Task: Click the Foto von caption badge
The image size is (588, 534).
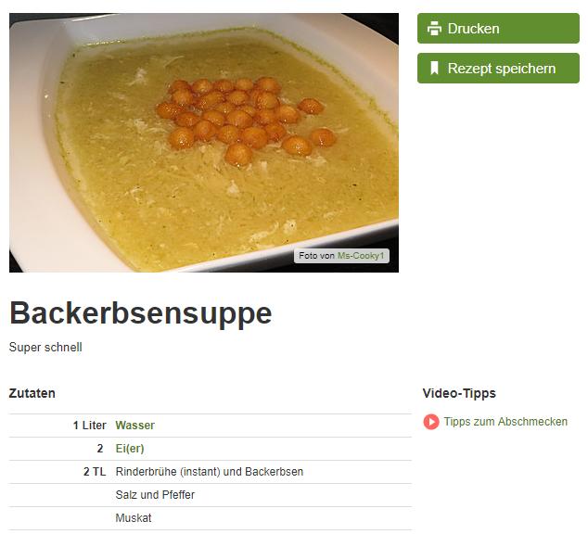Action: pyautogui.click(x=341, y=256)
